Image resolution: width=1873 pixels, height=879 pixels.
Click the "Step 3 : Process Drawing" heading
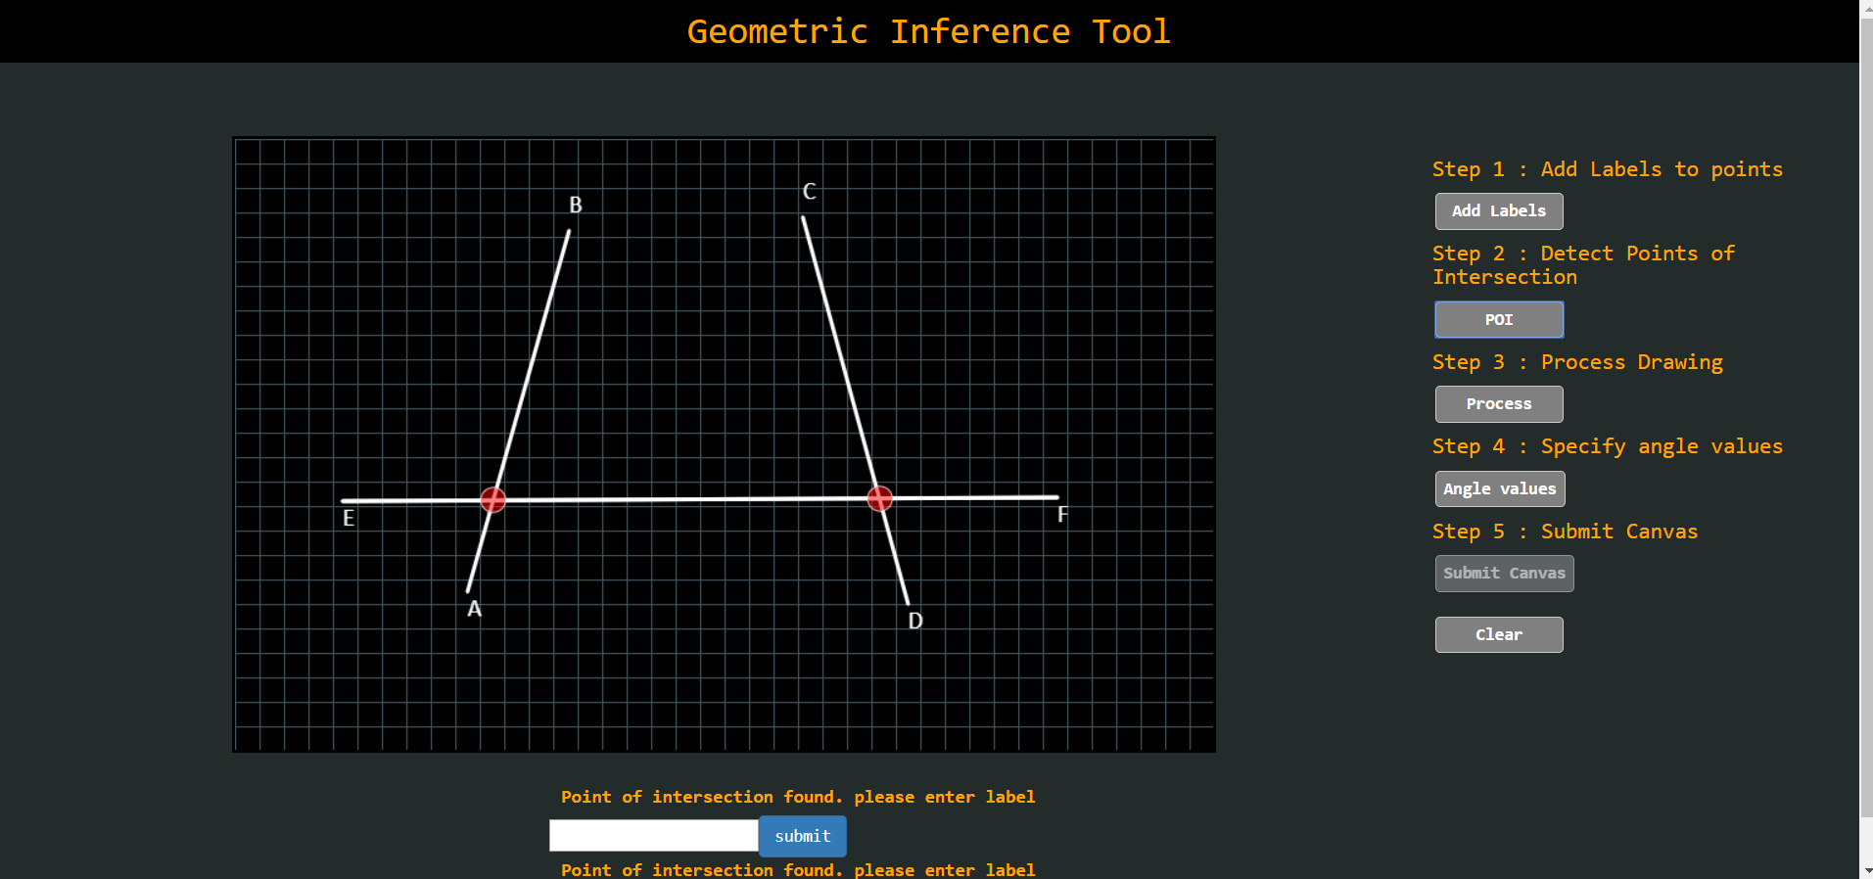[1577, 362]
